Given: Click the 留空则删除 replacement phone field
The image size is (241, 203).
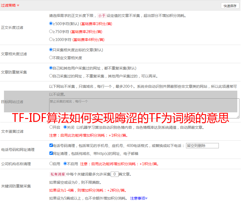Looking at the screenshot, I should point(202,146).
